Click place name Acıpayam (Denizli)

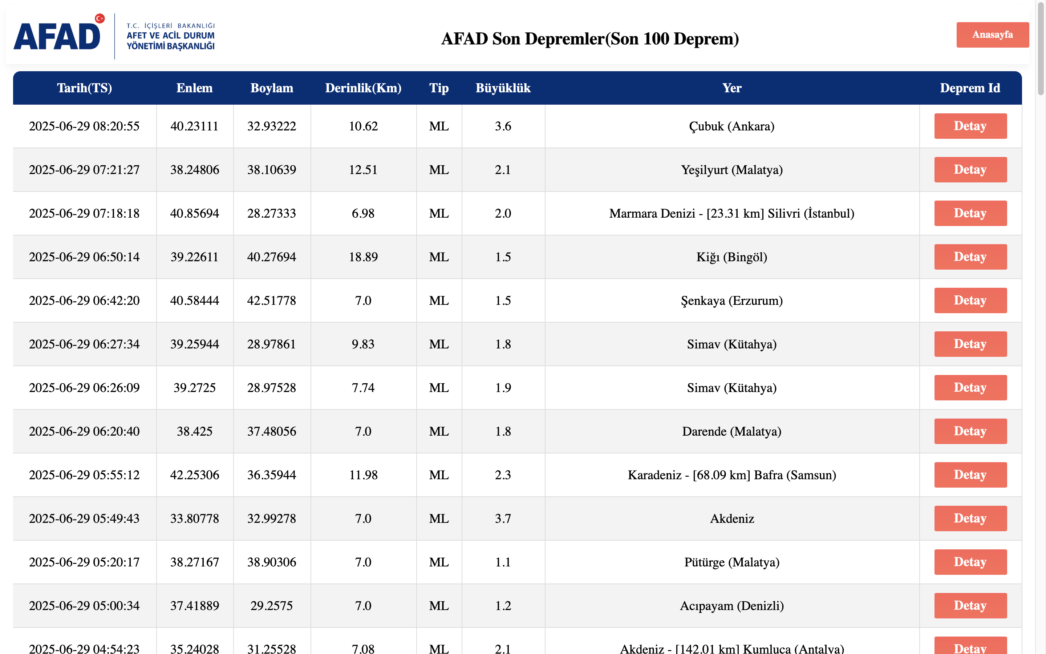tap(732, 606)
